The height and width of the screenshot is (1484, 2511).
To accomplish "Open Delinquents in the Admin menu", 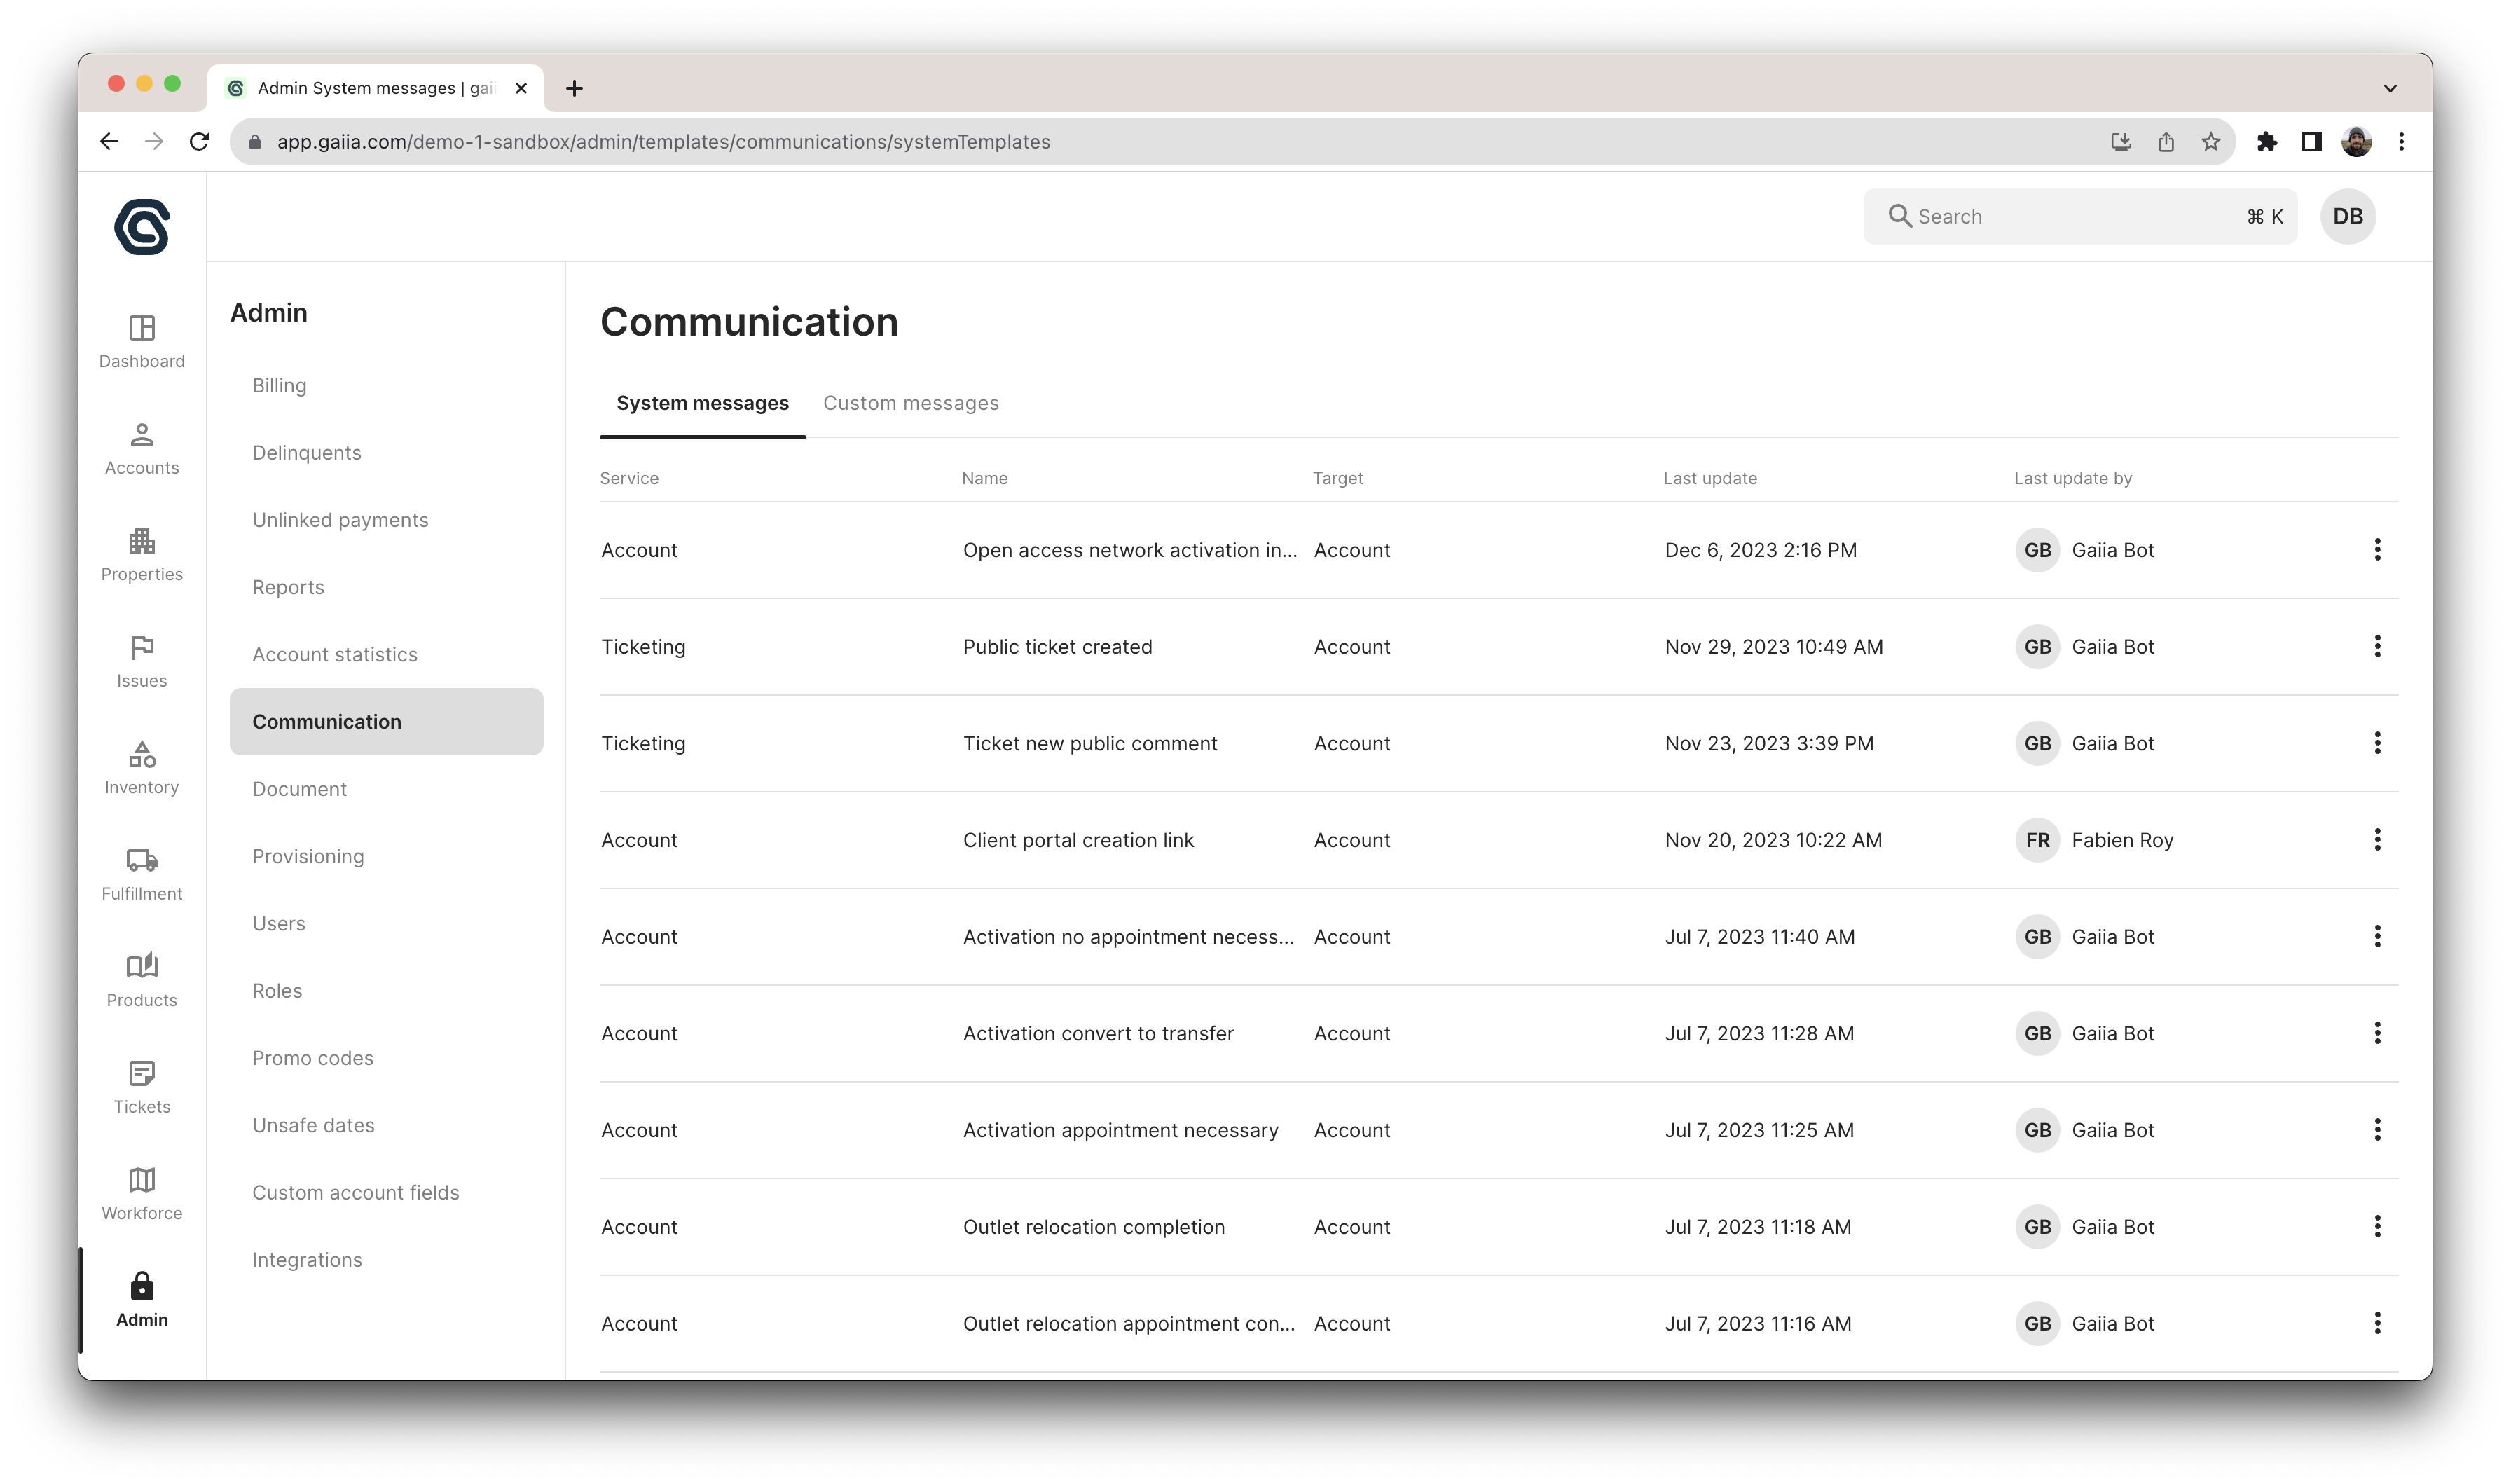I will pyautogui.click(x=386, y=453).
